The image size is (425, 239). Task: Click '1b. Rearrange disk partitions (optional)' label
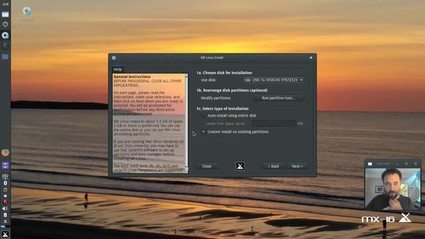[x=232, y=90]
